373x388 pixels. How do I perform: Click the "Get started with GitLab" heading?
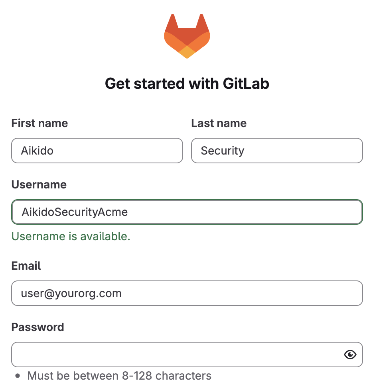click(187, 84)
